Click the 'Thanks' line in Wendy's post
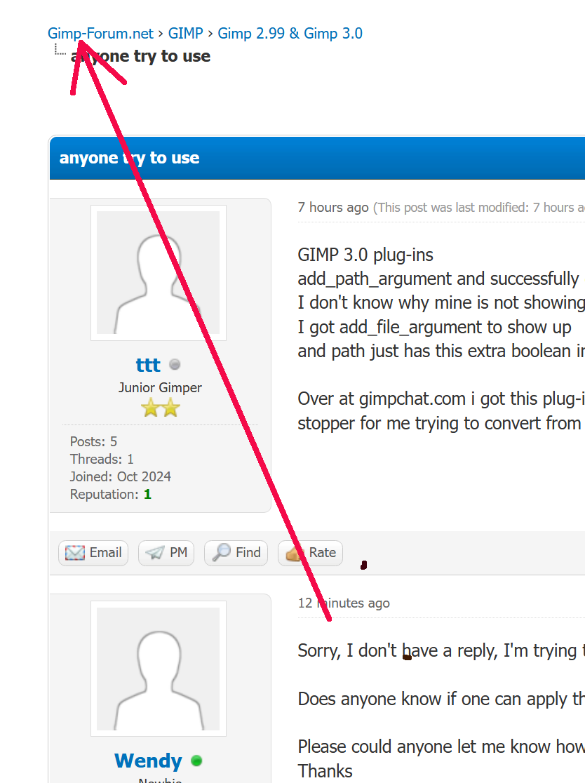Viewport: 585px width, 783px height. (x=325, y=771)
